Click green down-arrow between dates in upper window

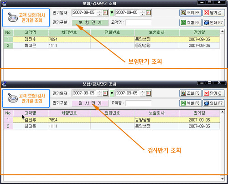tap(112, 13)
